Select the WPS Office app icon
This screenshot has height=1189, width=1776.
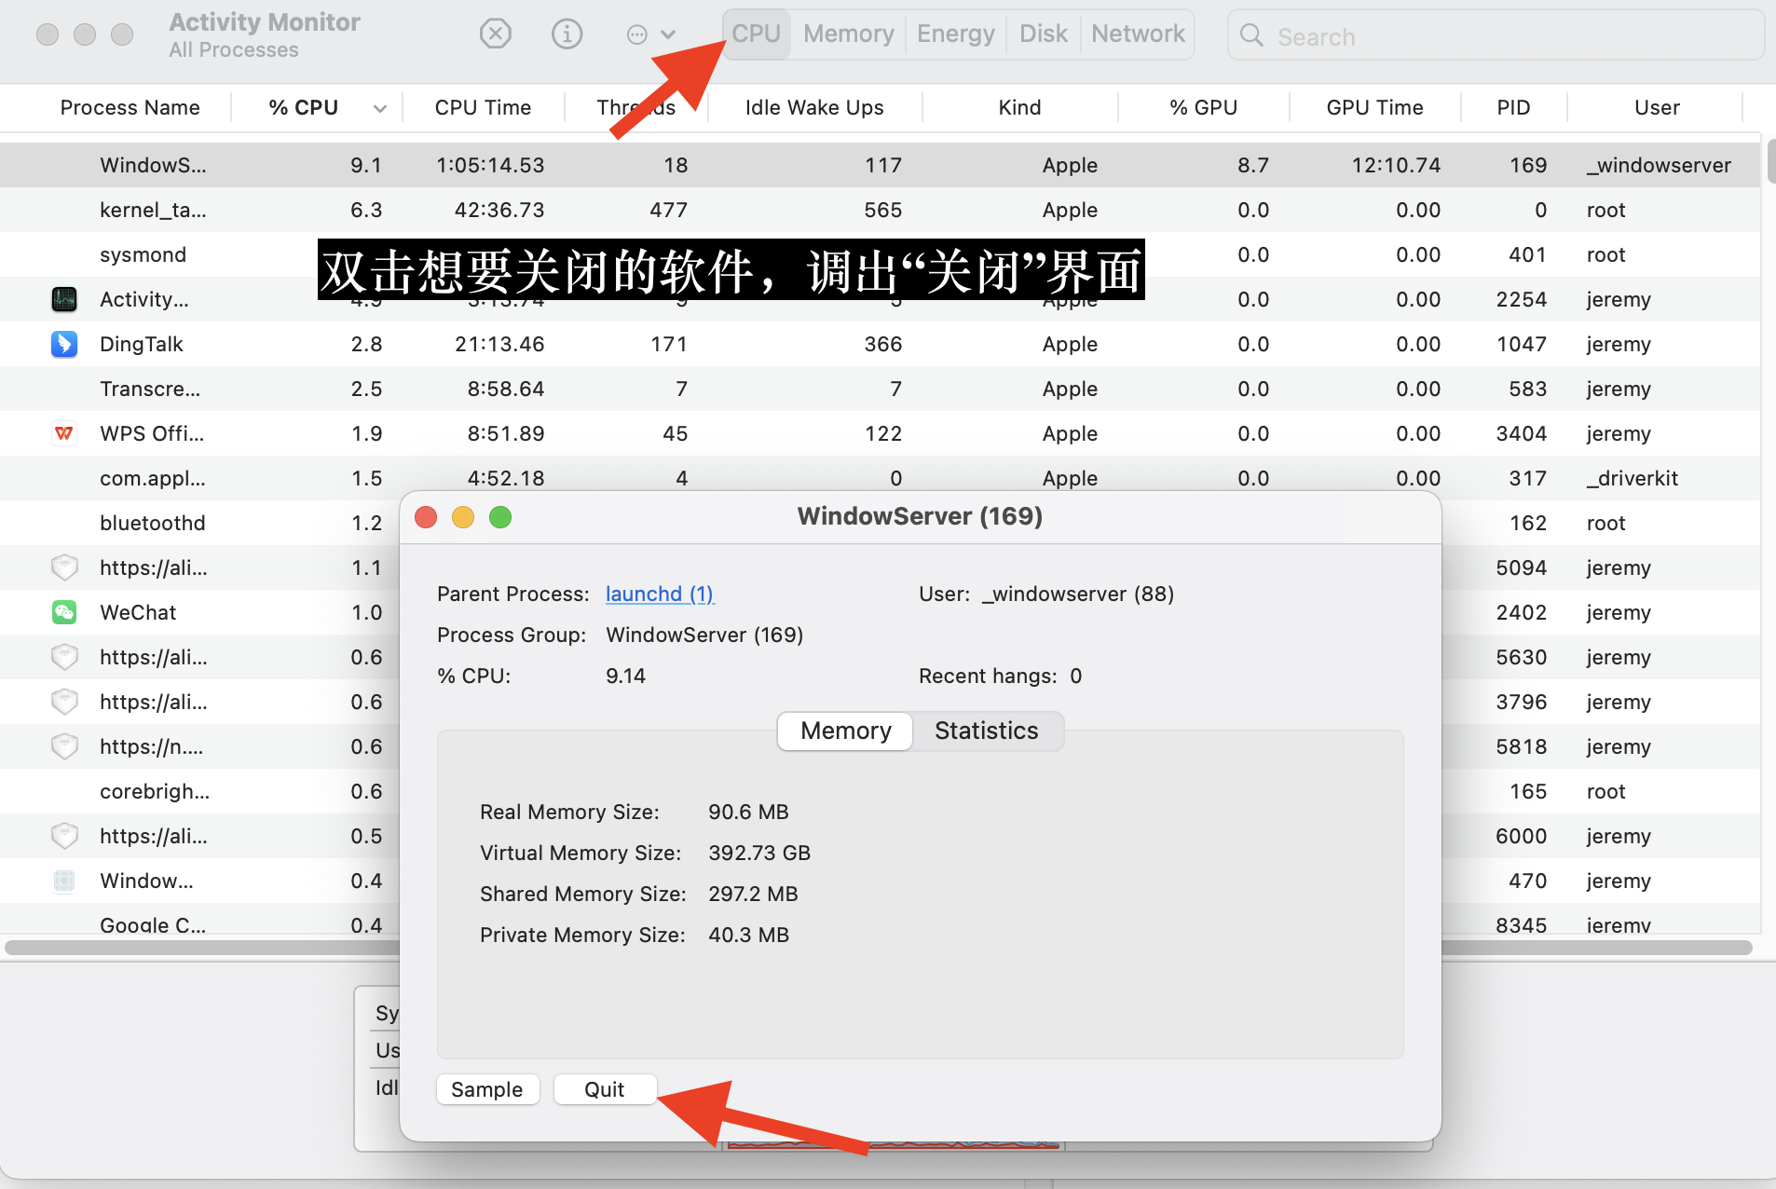click(64, 433)
